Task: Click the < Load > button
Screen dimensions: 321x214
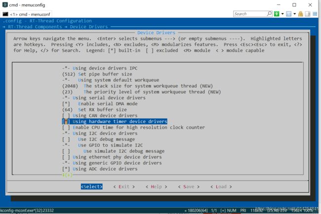Action: pos(221,186)
